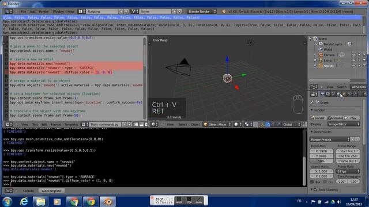Open the 3D viewport Select menu

coord(182,124)
